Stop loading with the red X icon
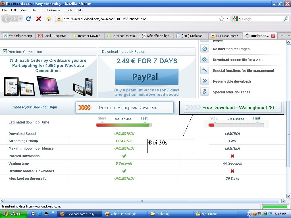This screenshot has height=218, width=291. [39, 19]
